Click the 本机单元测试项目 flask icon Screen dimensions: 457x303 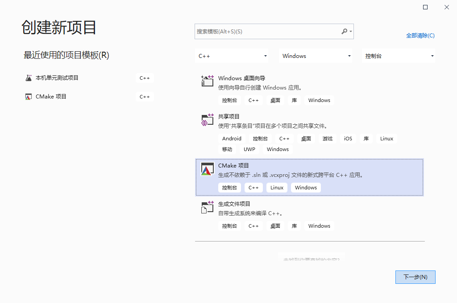click(29, 78)
